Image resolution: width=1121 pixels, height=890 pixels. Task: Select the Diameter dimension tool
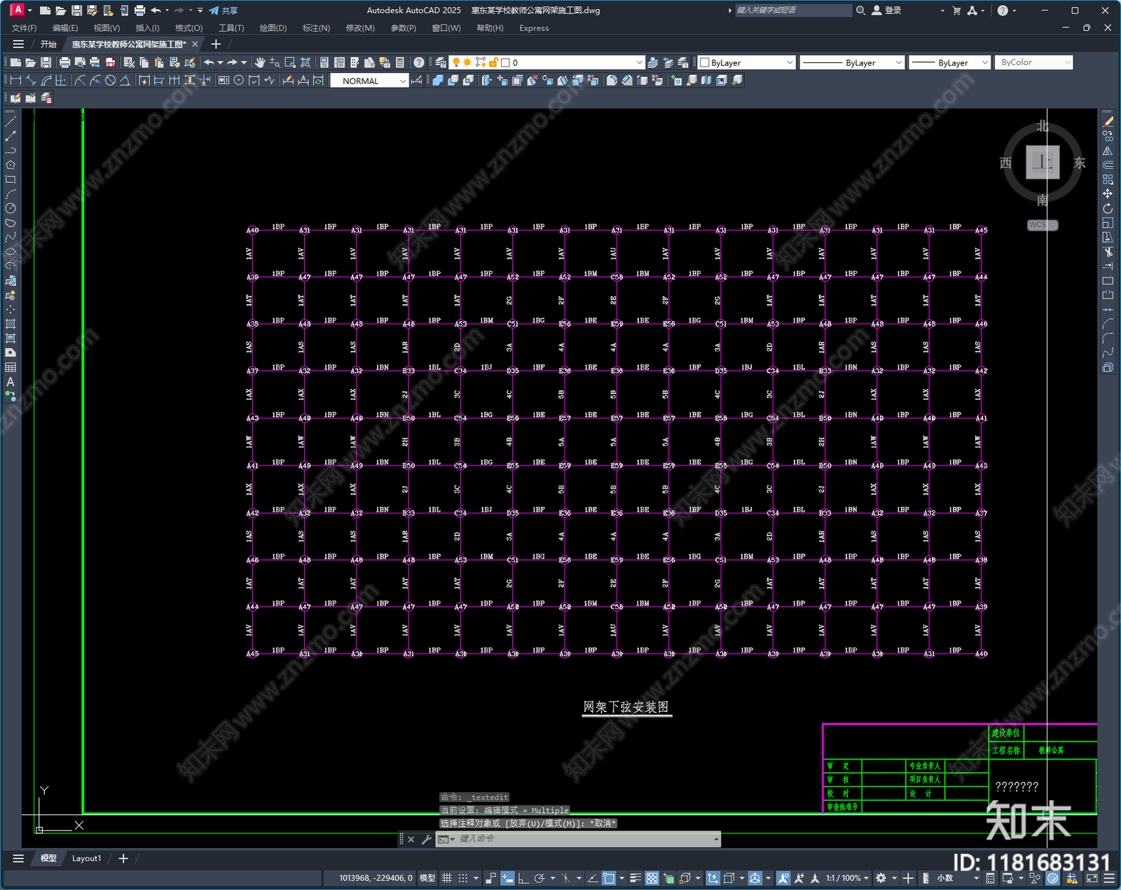tap(110, 81)
